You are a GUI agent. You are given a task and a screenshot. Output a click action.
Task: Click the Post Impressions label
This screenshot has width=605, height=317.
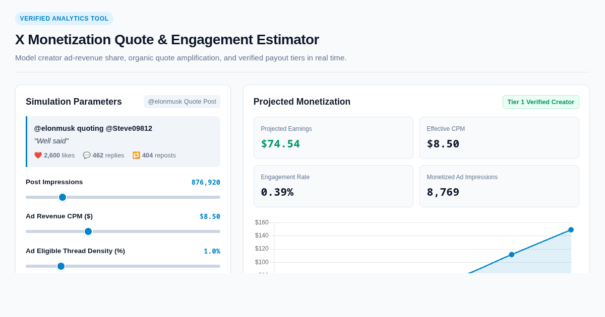click(54, 182)
